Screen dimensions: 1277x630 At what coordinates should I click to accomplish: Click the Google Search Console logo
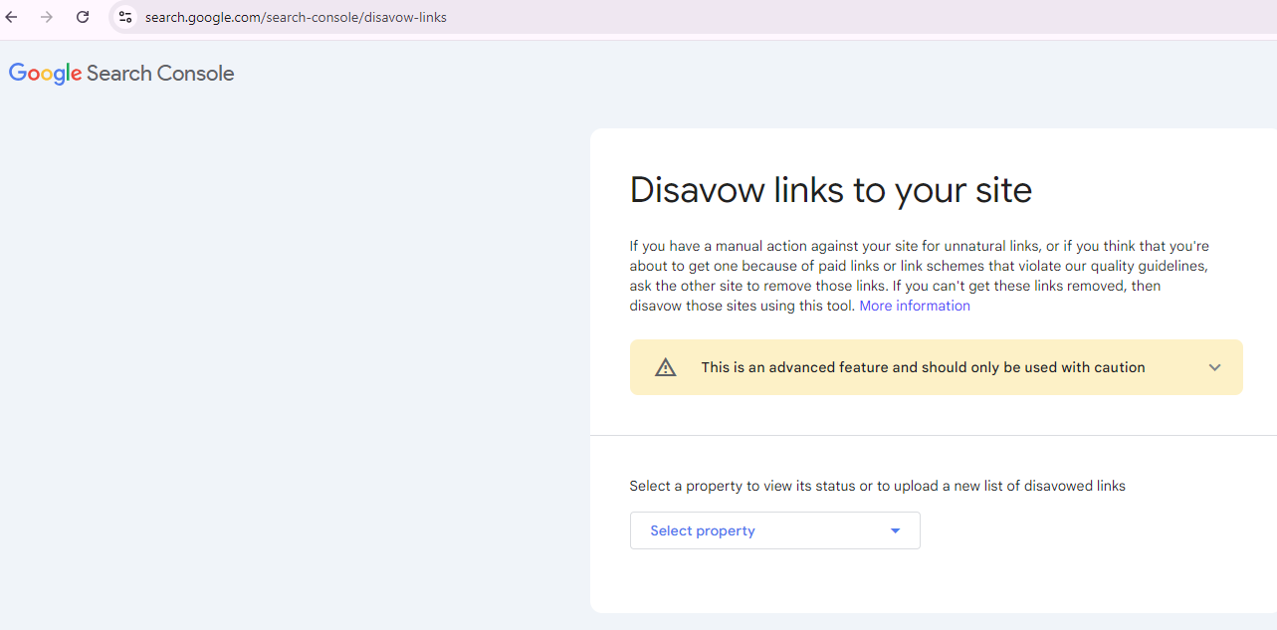(x=121, y=74)
